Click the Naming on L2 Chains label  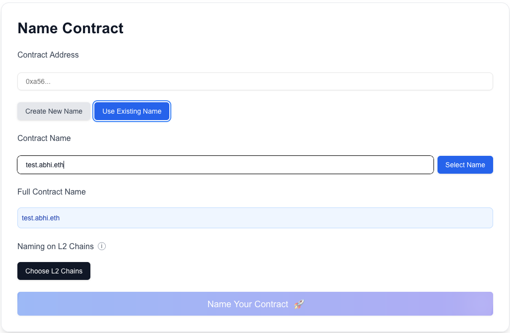coord(56,246)
